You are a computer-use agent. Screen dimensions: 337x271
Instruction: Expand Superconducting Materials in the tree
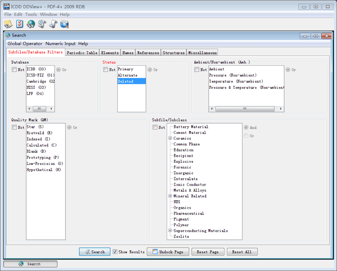click(170, 231)
